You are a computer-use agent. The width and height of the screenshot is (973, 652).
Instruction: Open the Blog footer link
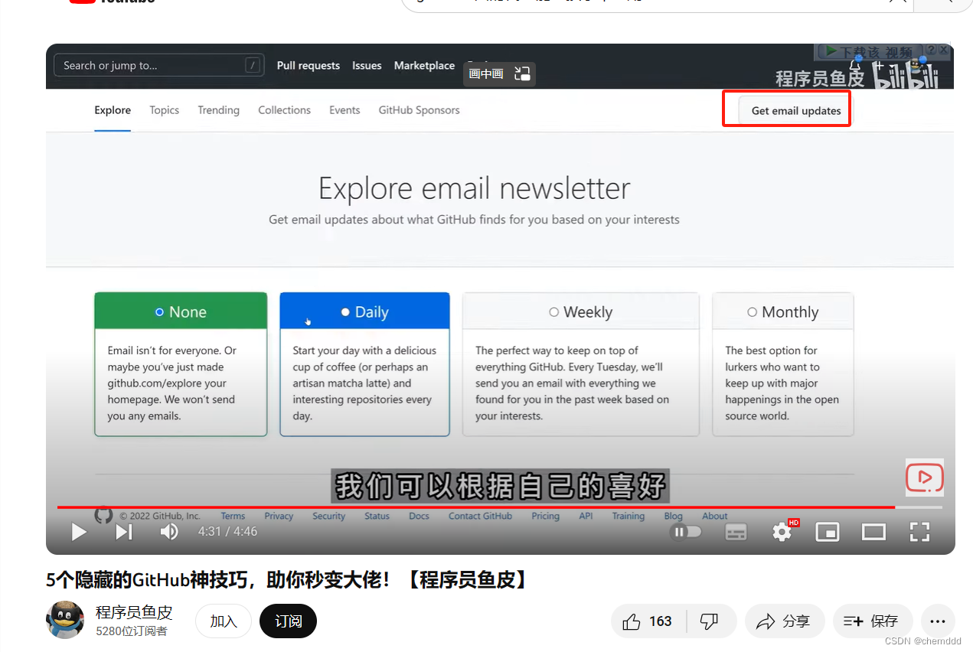(673, 516)
